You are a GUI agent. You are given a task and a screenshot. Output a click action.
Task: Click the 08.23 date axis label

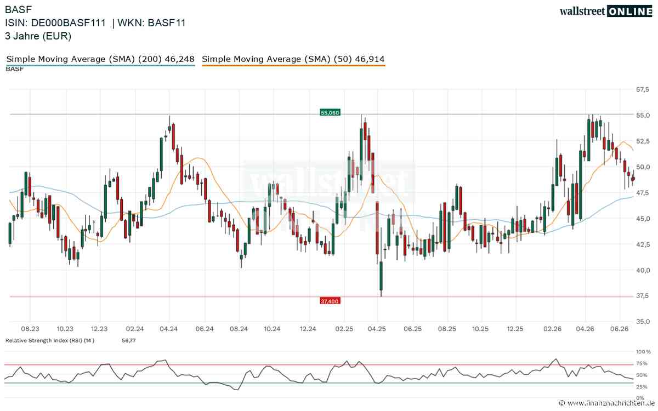click(30, 329)
